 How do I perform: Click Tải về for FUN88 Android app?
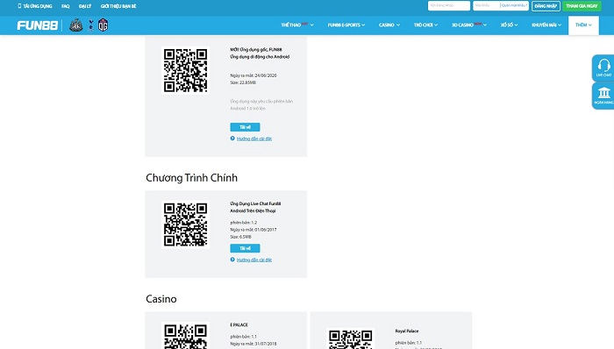coord(245,127)
